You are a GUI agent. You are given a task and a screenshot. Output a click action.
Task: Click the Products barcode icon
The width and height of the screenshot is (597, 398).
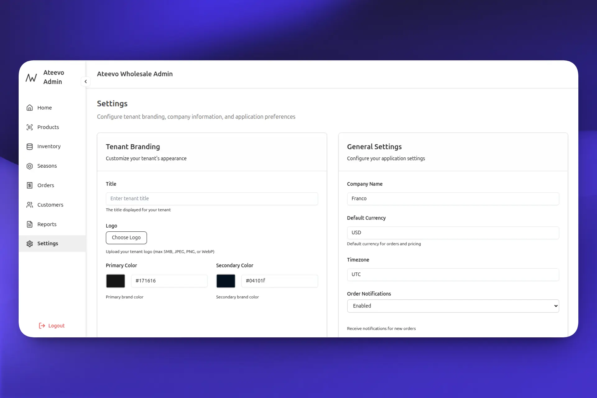click(30, 127)
